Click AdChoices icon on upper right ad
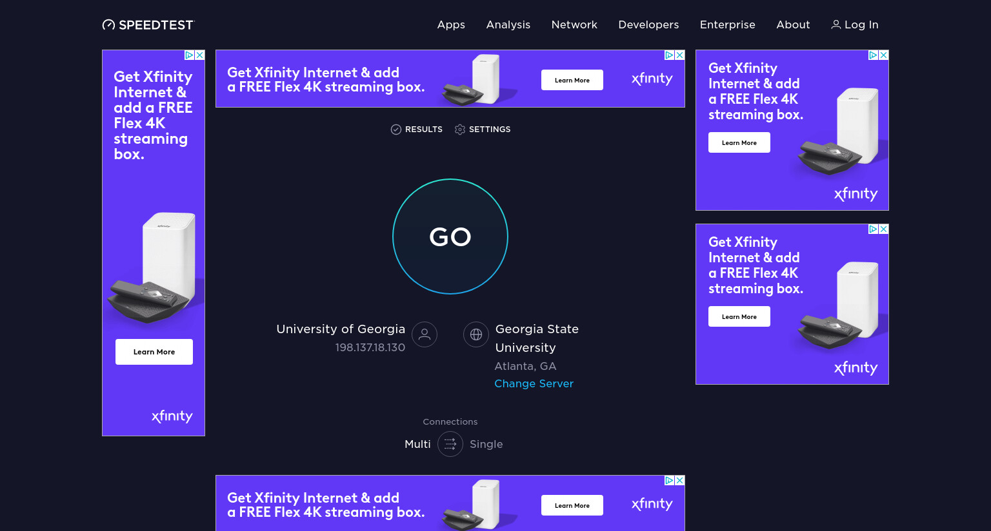Screen dimensions: 991x531 coord(874,55)
